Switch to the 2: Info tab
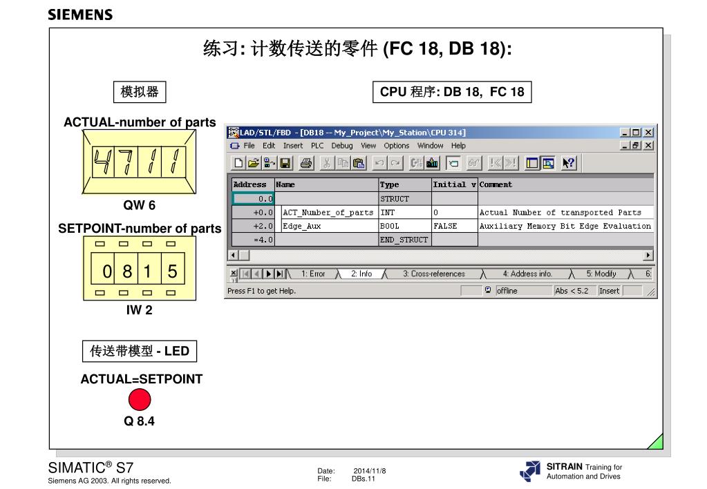Viewport: 707px width, 489px height. pos(361,274)
